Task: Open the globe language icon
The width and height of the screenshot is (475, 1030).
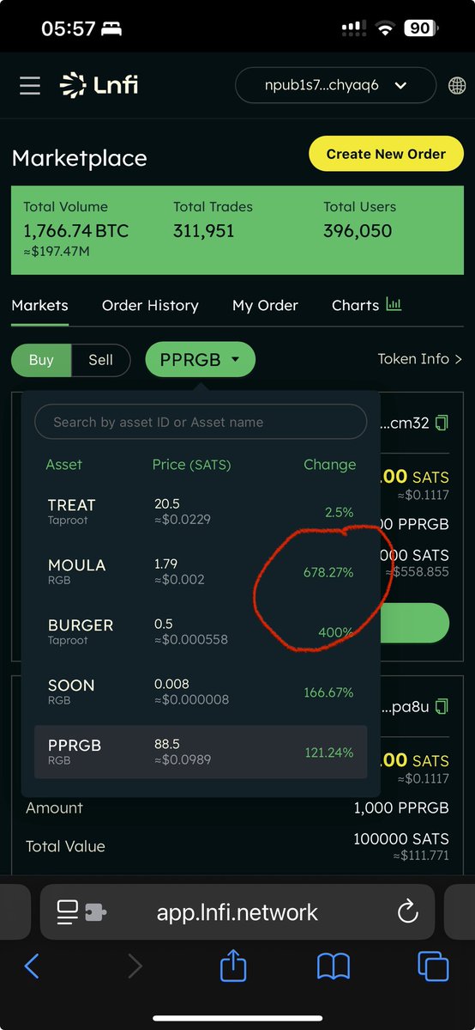Action: [x=457, y=85]
